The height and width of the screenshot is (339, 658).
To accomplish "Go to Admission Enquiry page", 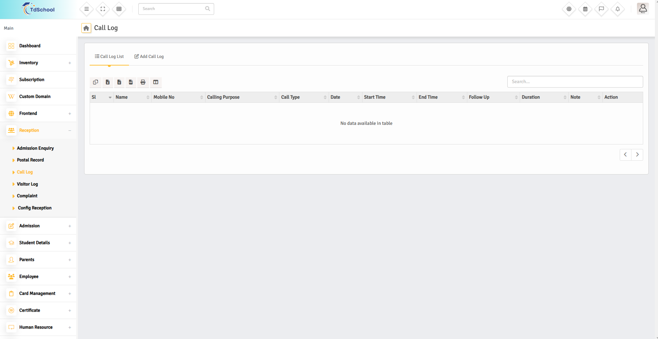I will pyautogui.click(x=35, y=148).
